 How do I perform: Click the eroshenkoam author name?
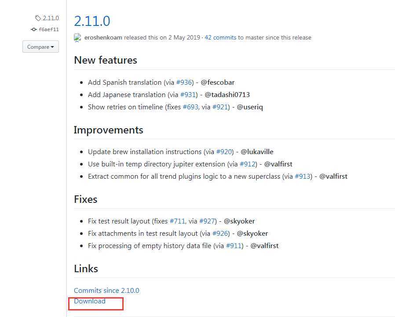103,37
